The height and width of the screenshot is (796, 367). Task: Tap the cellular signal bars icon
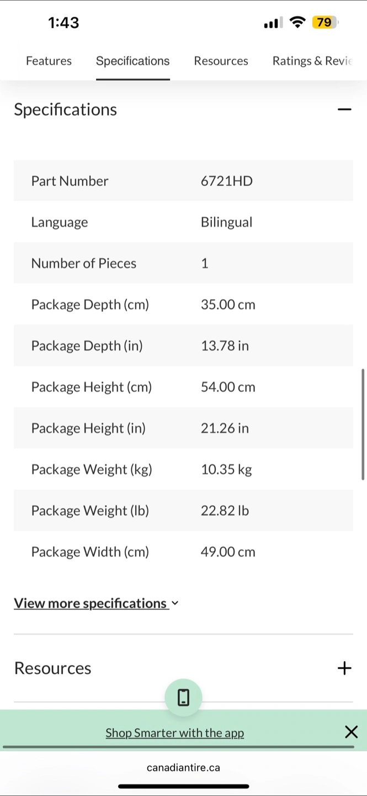tap(273, 23)
